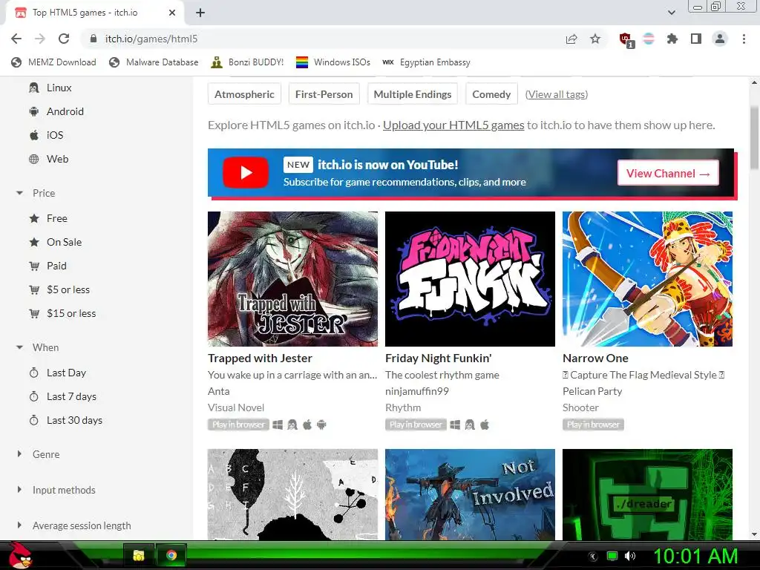
Task: Close the Top HTML5 games tab
Action: (x=171, y=13)
